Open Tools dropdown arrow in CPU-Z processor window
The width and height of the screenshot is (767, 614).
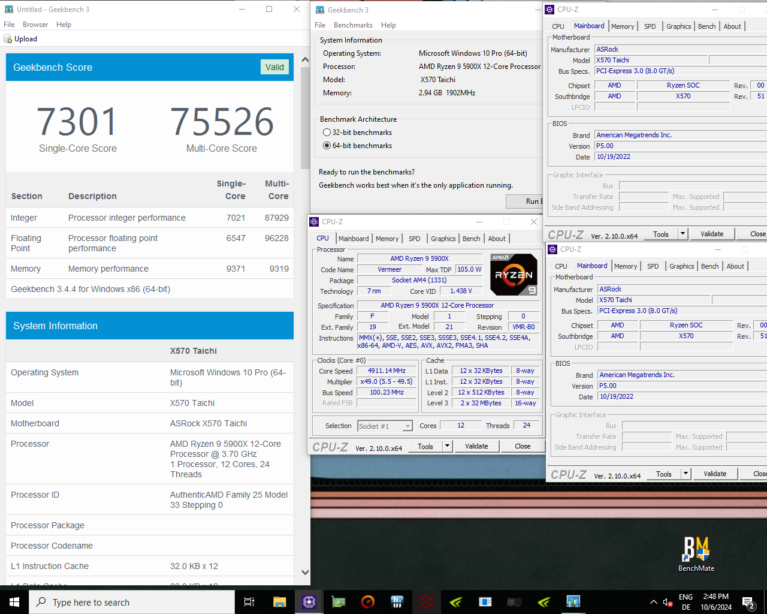click(x=447, y=446)
